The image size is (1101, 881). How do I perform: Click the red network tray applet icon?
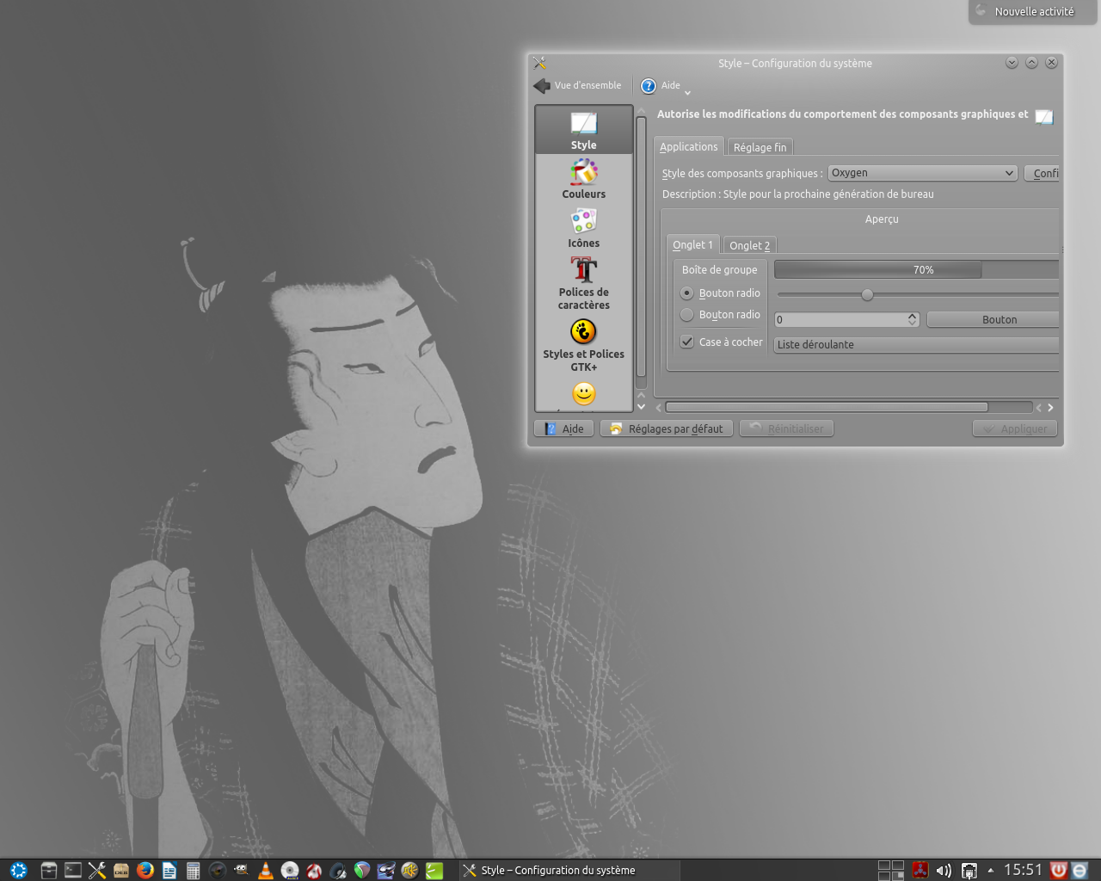(x=920, y=870)
